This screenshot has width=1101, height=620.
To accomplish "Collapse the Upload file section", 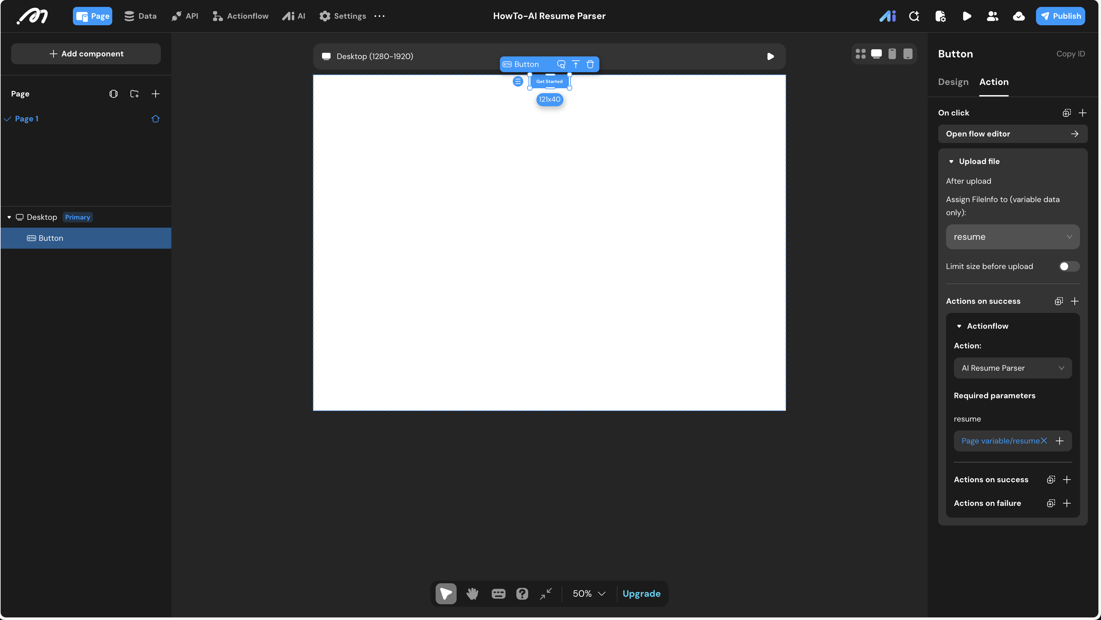I will [951, 161].
